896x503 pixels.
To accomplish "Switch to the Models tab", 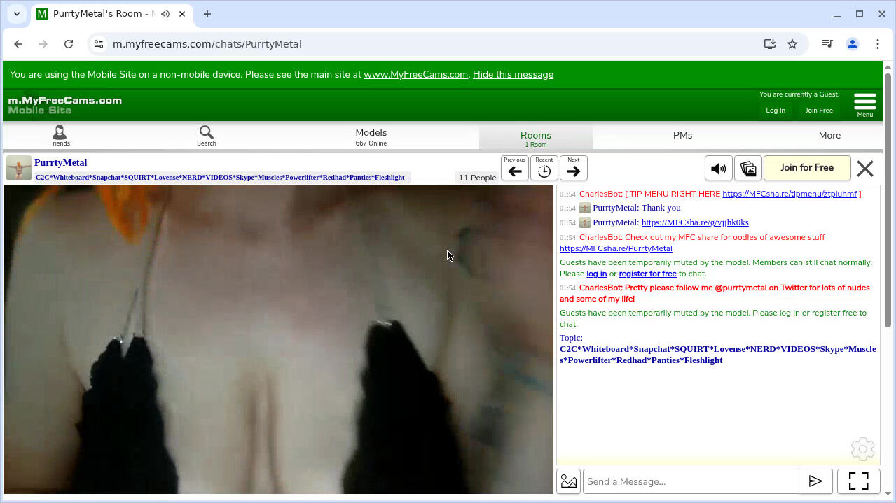I will coord(371,136).
